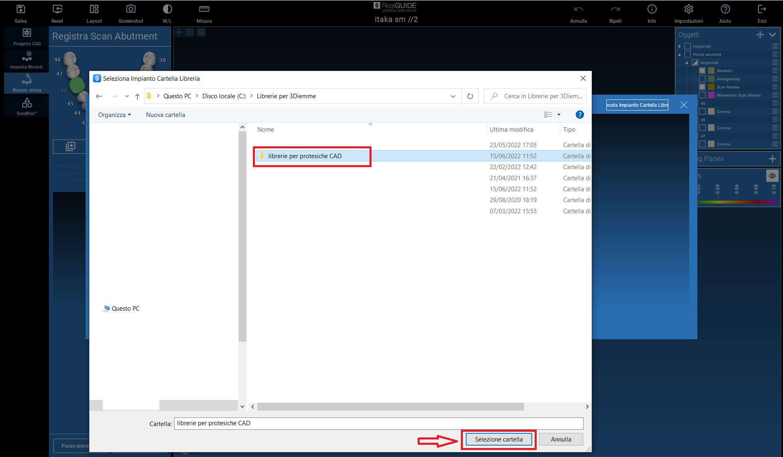Screen dimensions: 783x457
Task: Toggle the W/L contrast icon
Action: [x=167, y=9]
